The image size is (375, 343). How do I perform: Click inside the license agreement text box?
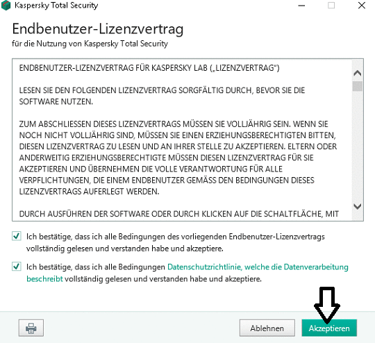coord(182,140)
